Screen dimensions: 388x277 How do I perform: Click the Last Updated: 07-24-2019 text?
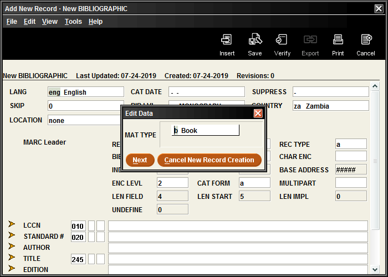coord(116,76)
